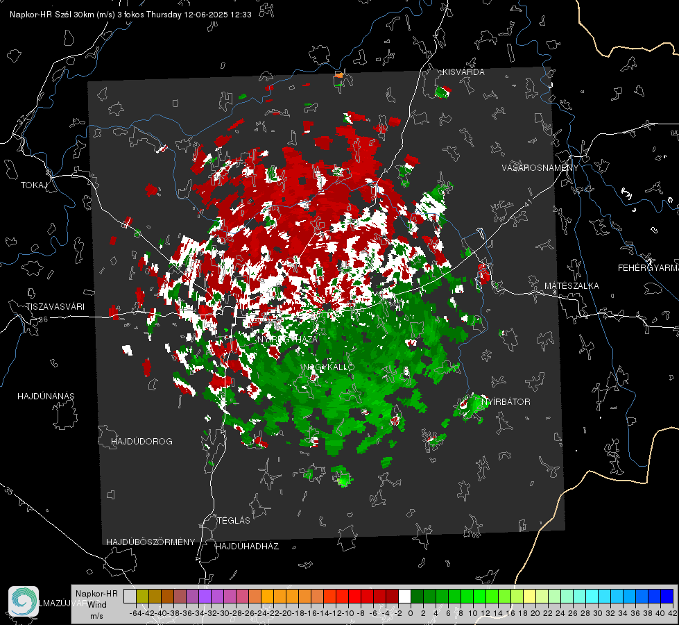Click road number 41 label
The image size is (679, 625).
[527, 203]
